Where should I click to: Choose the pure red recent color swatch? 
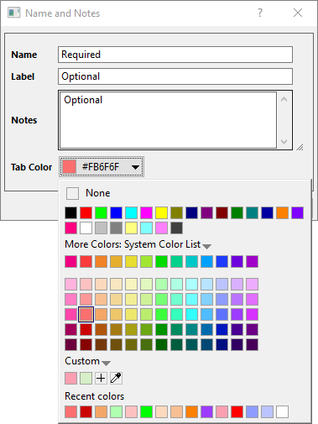[x=237, y=411]
